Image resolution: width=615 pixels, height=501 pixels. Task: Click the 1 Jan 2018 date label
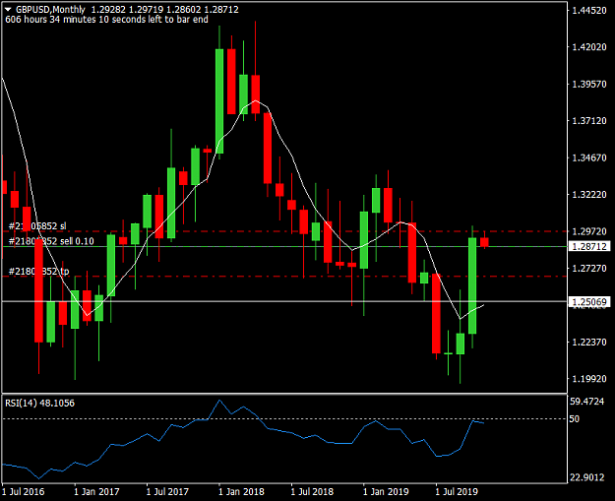241,491
